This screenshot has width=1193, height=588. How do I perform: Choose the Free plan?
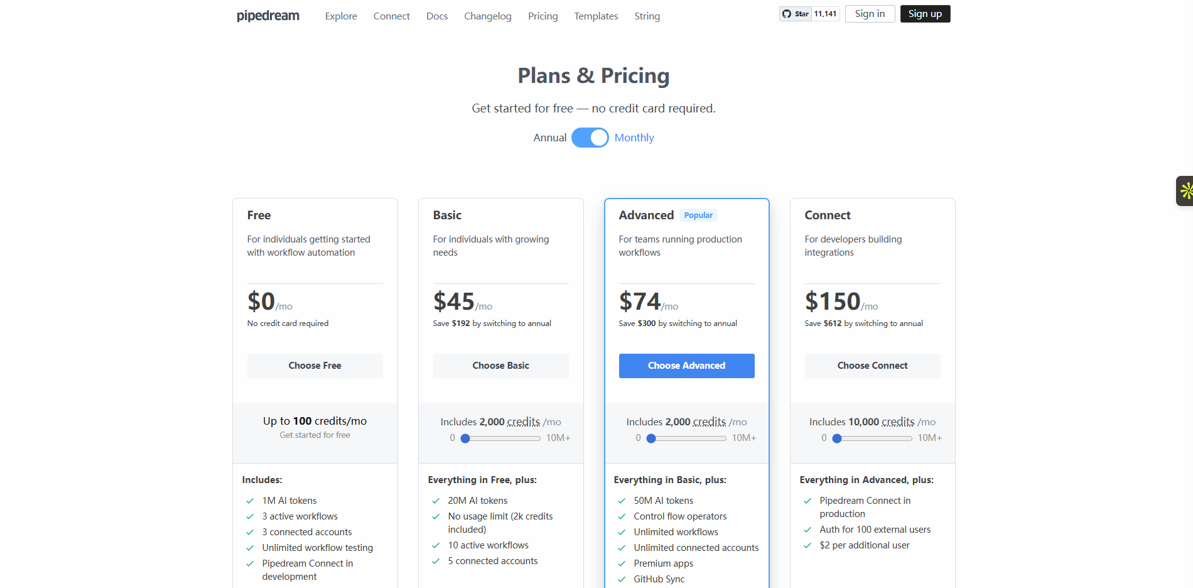pyautogui.click(x=315, y=365)
